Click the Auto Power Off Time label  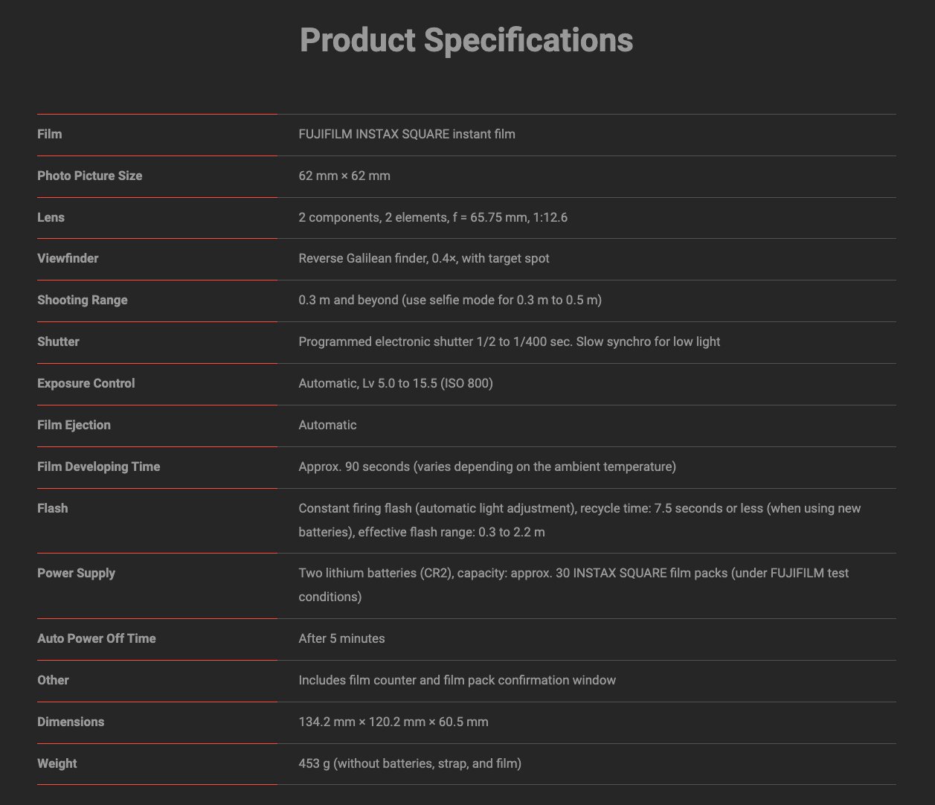97,638
